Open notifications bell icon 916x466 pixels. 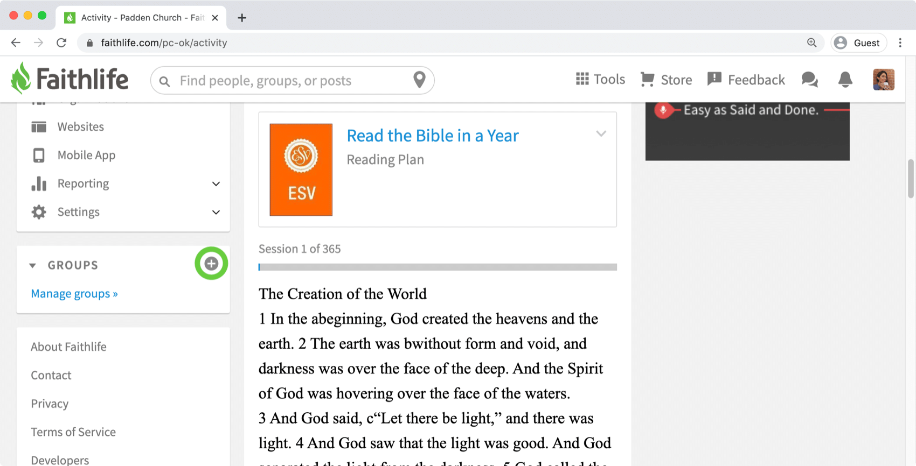pyautogui.click(x=845, y=80)
